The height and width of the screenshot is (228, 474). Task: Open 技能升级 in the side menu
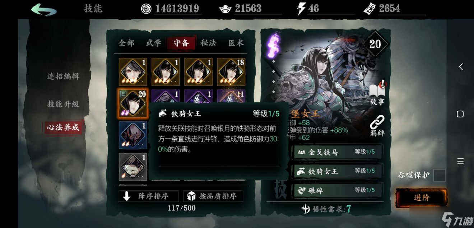pyautogui.click(x=63, y=104)
